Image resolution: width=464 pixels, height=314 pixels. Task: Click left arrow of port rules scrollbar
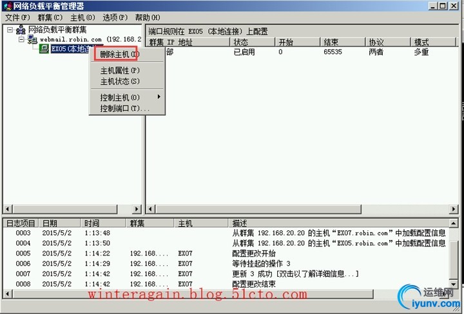pos(150,209)
